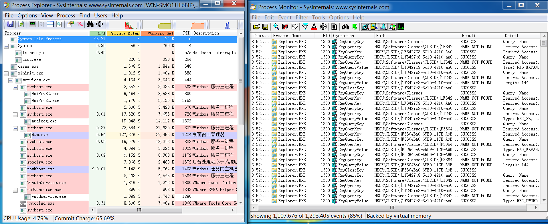Collapse the System process tree node

pos(6,46)
